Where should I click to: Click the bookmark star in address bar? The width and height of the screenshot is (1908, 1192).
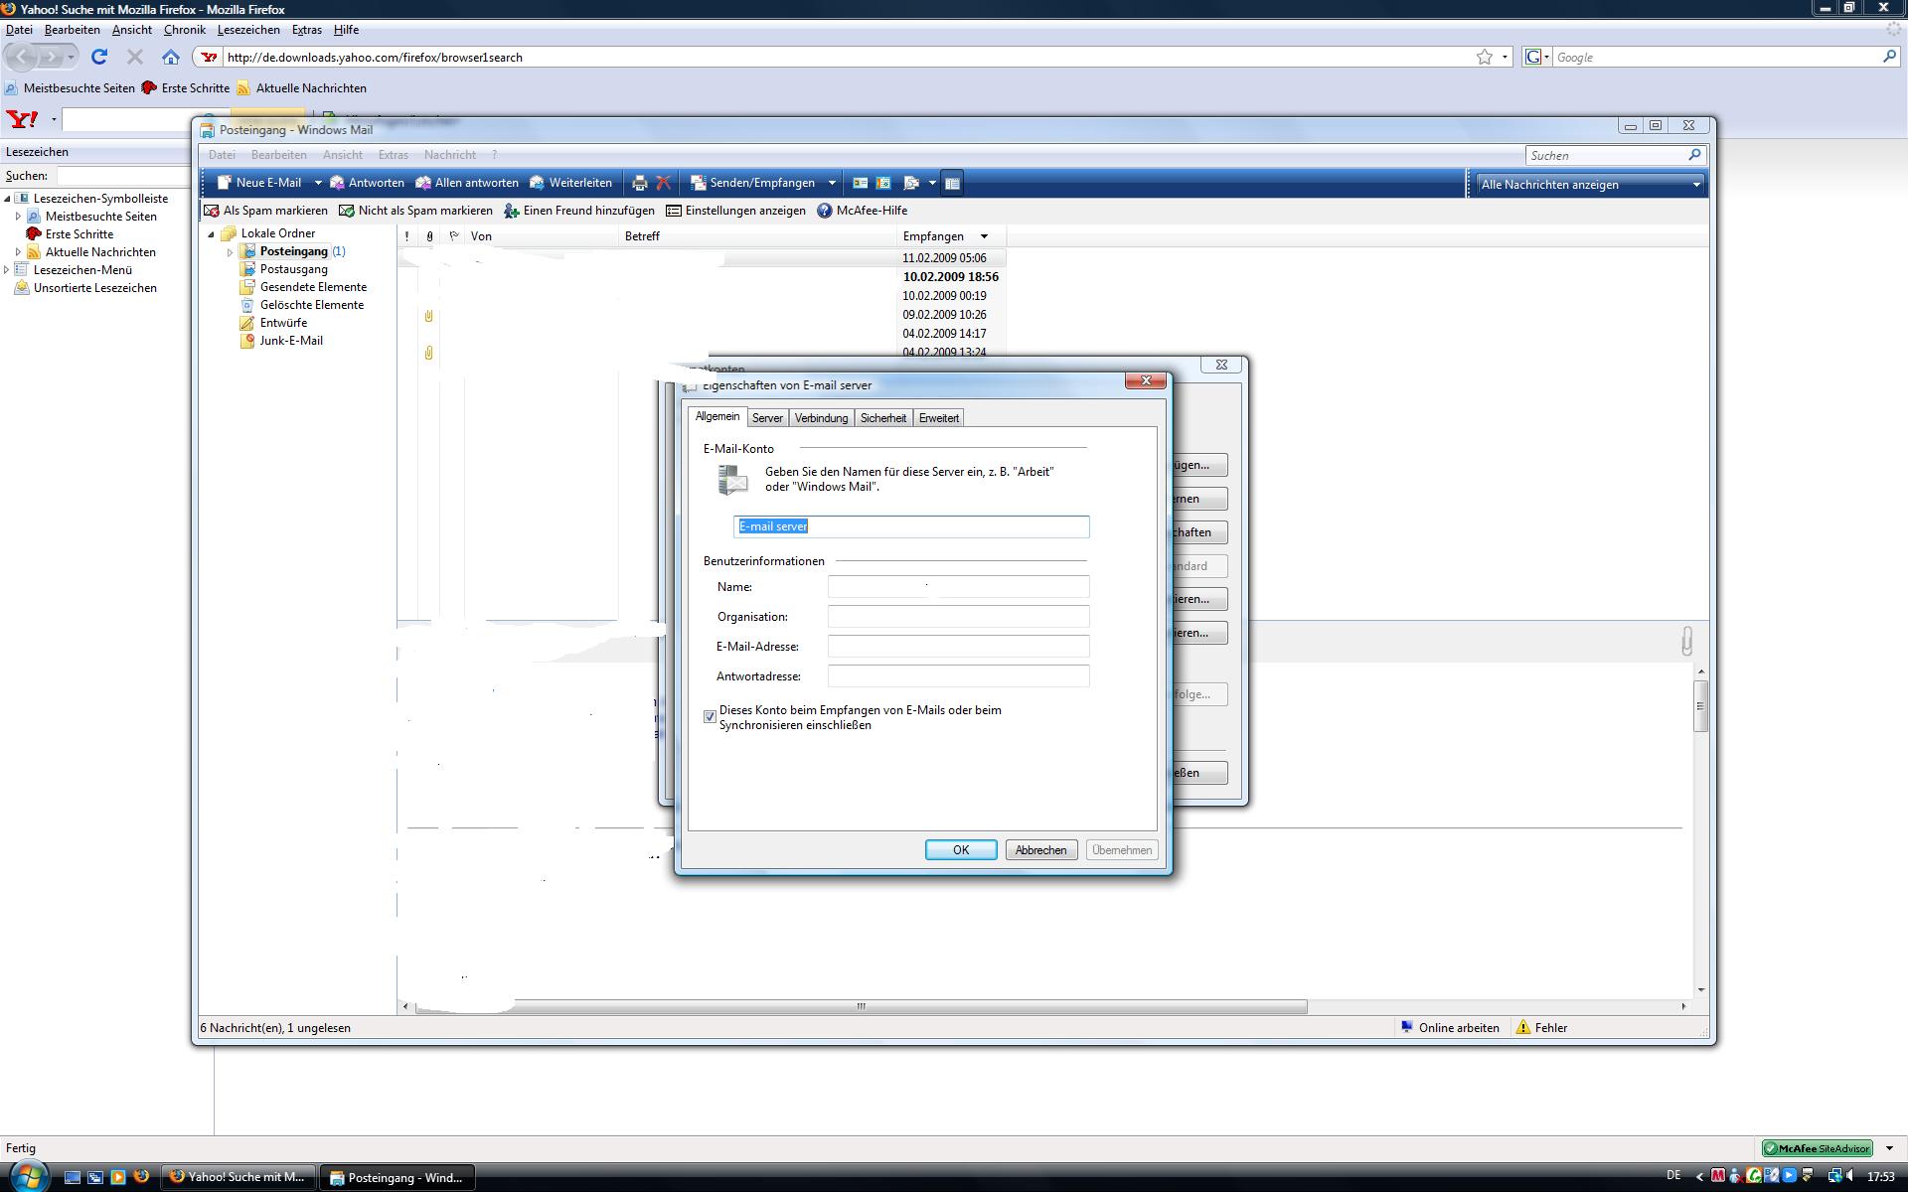coord(1485,57)
